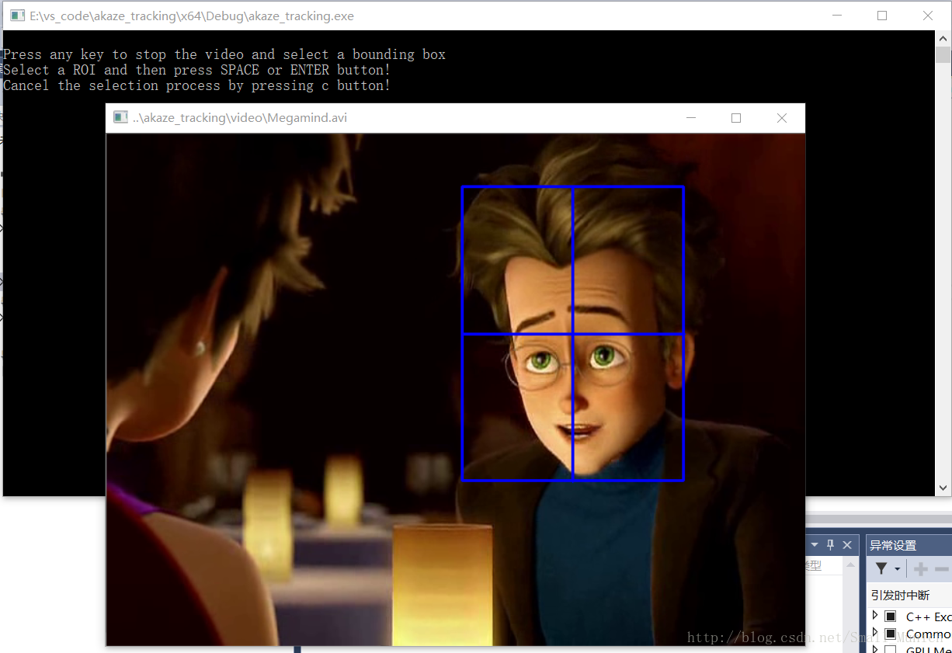952x653 pixels.
Task: Select the C++ Exceptions row label
Action: (929, 617)
